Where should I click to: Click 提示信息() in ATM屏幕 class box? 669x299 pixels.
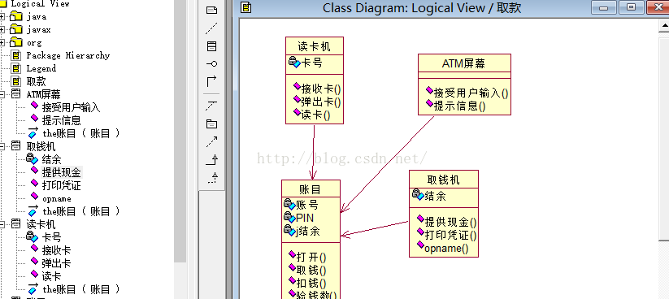point(459,106)
